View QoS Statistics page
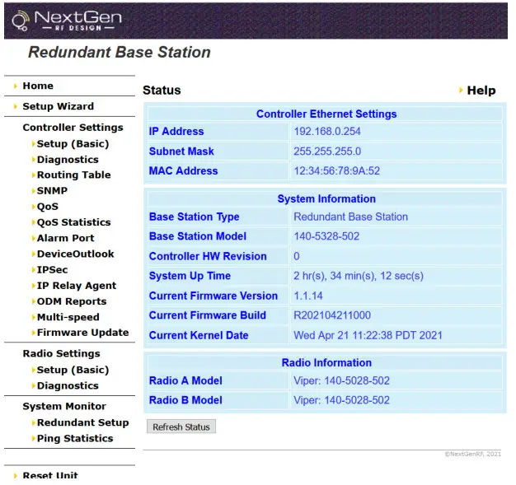This screenshot has height=485, width=516. pos(73,222)
